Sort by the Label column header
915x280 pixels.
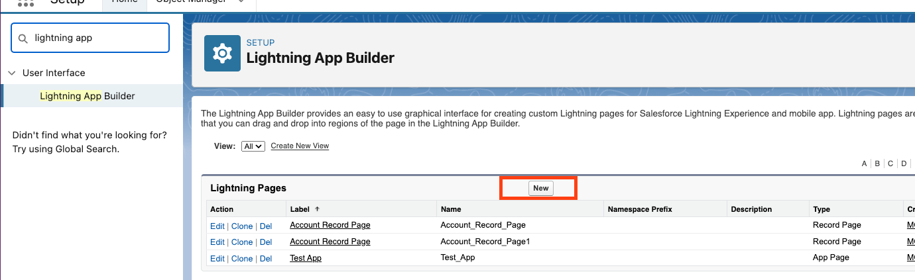300,209
